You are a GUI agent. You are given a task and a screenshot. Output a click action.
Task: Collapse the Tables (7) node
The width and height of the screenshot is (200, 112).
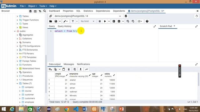(17, 83)
